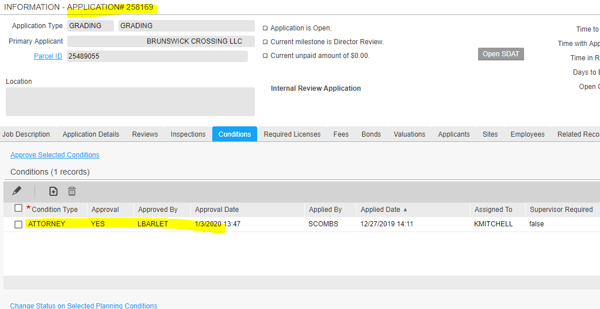Switch to the Application Details tab
The width and height of the screenshot is (600, 309).
(91, 134)
